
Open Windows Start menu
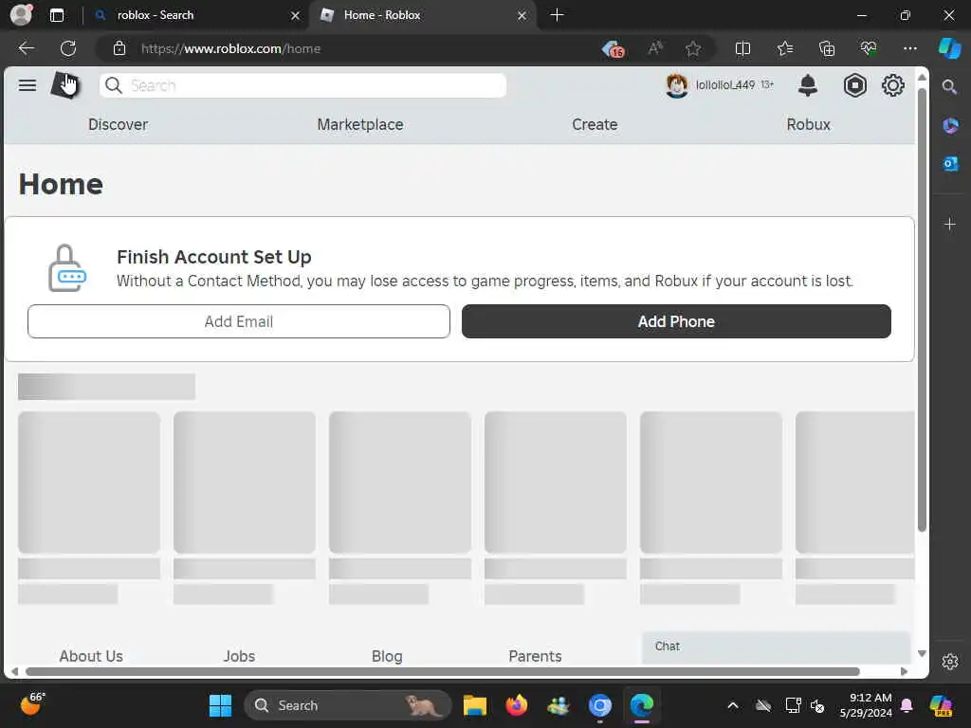[x=220, y=705]
